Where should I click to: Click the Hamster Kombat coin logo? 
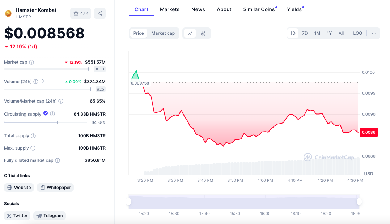8,13
